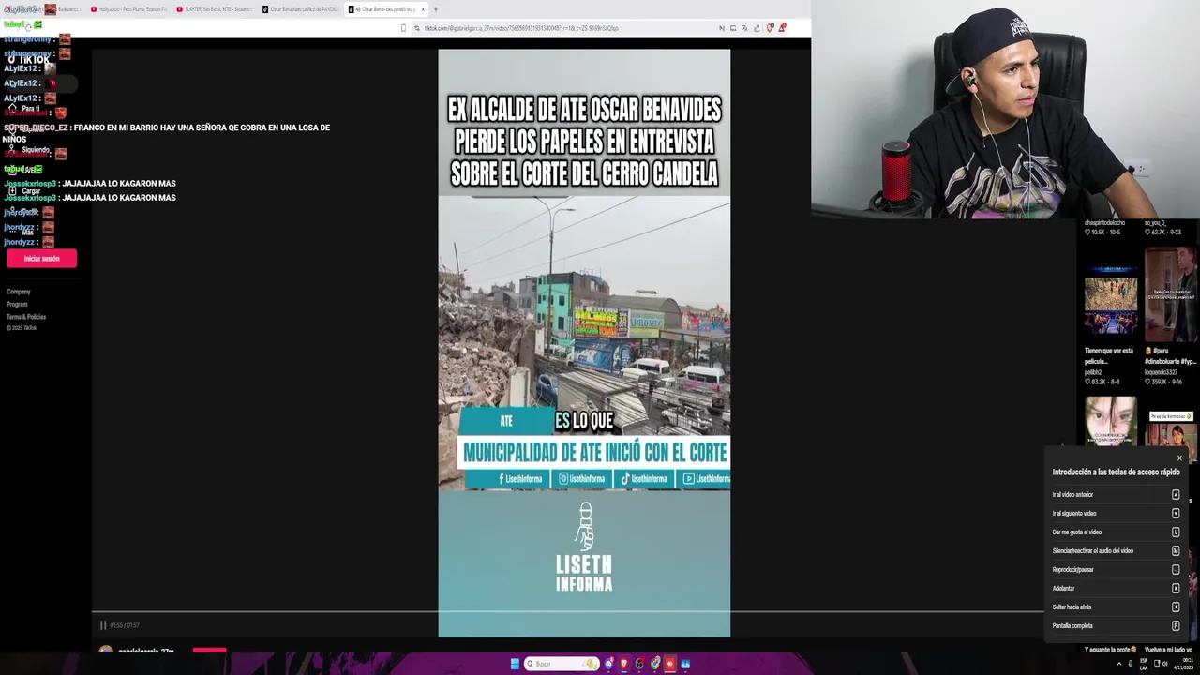Open a new browser tab with plus button
Image resolution: width=1200 pixels, height=675 pixels.
click(x=436, y=9)
